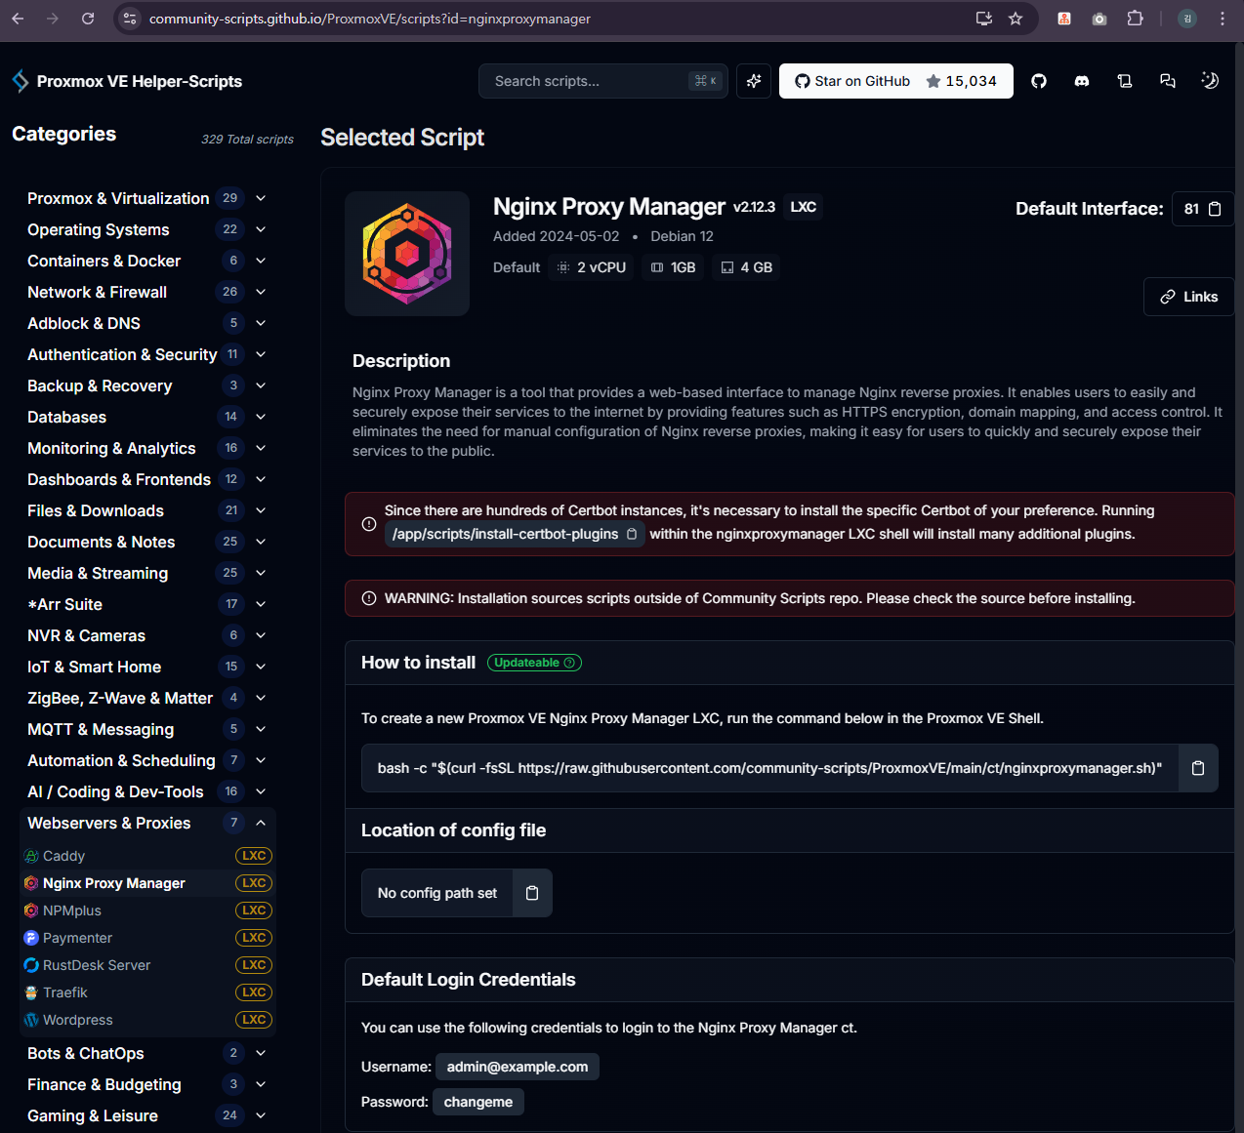Select Traefik script
The width and height of the screenshot is (1244, 1133).
[147, 992]
